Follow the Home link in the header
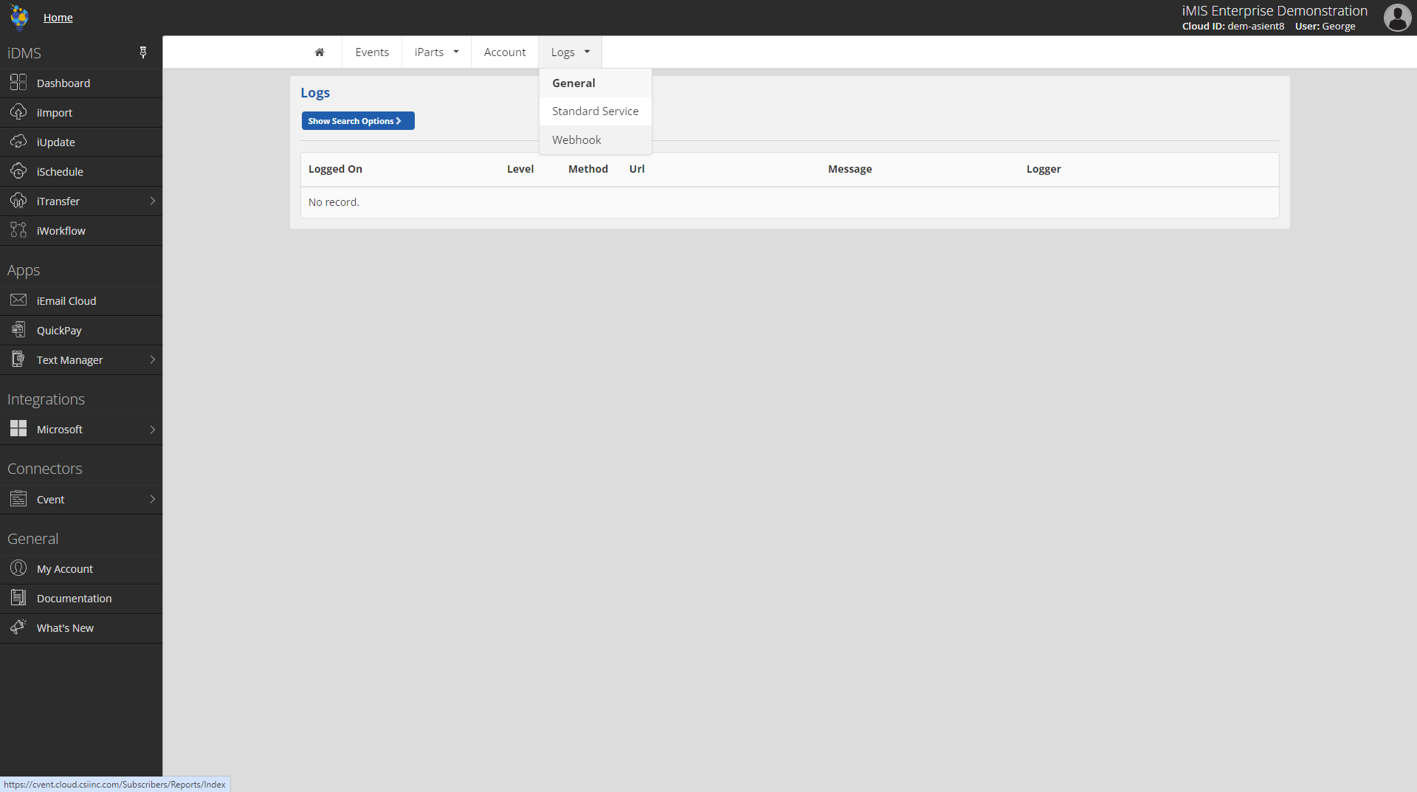This screenshot has width=1417, height=792. tap(58, 18)
